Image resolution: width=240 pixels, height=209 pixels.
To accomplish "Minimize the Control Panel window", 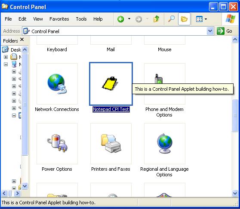I will (x=213, y=7).
